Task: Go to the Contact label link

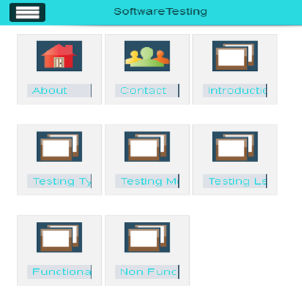Action: (x=147, y=90)
